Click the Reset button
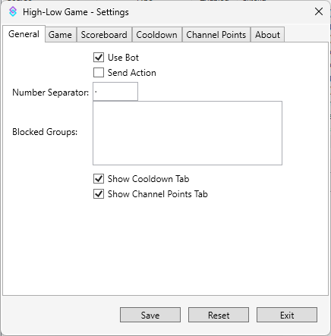 [x=219, y=315]
